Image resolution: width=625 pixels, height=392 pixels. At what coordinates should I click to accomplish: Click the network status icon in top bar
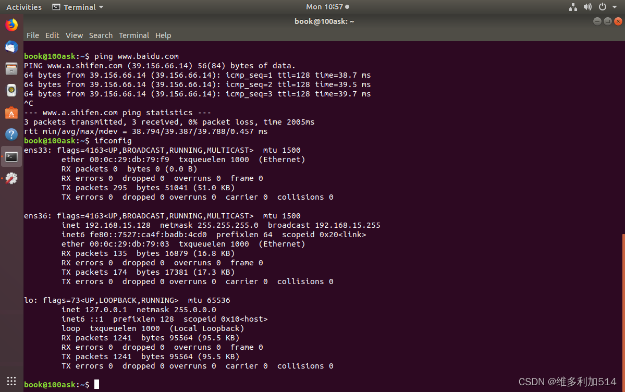click(x=573, y=7)
